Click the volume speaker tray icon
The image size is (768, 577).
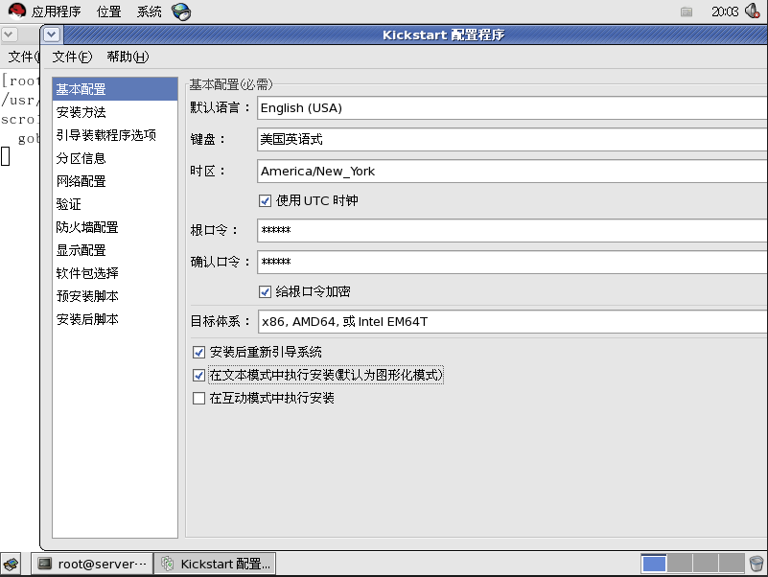(x=752, y=11)
